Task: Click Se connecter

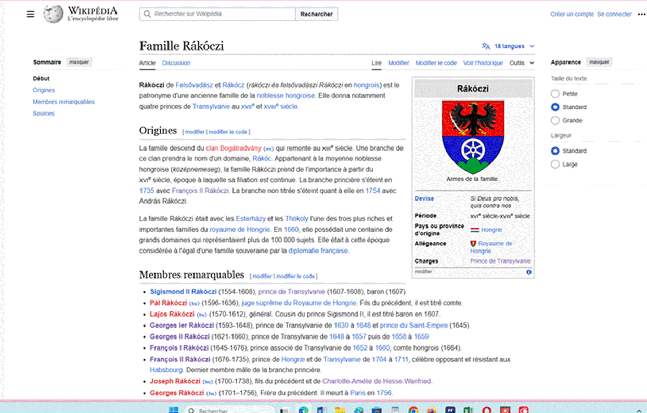Action: coord(614,14)
